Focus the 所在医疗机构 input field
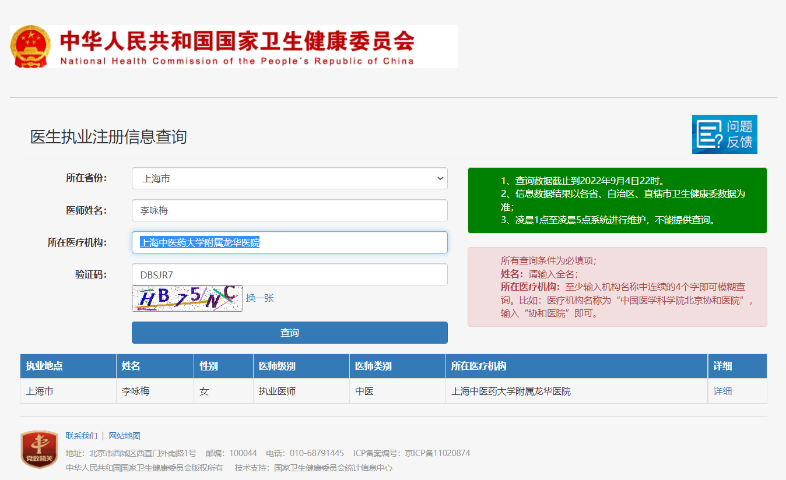This screenshot has height=480, width=786. point(290,242)
